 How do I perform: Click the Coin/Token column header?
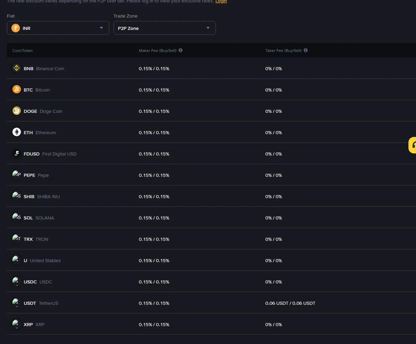pyautogui.click(x=23, y=50)
